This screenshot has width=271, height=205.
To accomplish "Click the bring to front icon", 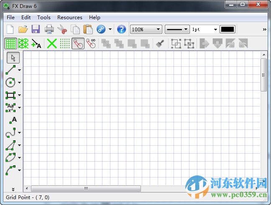I will click(106, 43).
